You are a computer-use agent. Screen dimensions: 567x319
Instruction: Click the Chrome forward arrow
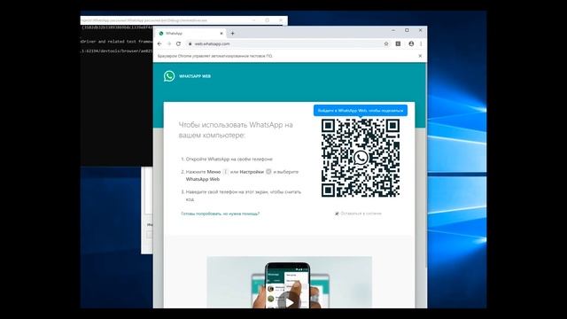pos(169,43)
